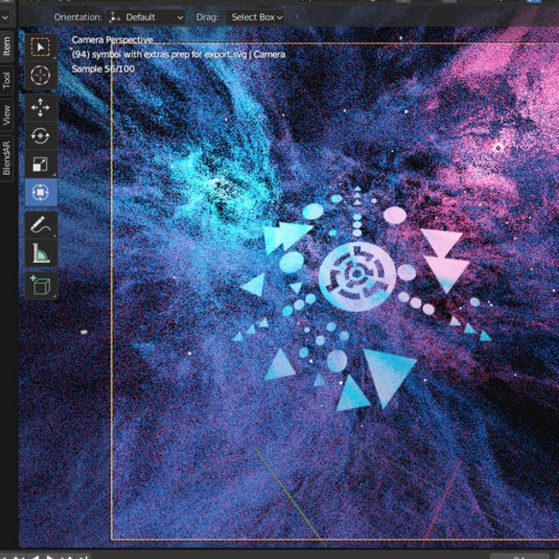Screen dimensions: 559x559
Task: Open the Drag Select Box dropdown
Action: point(256,17)
